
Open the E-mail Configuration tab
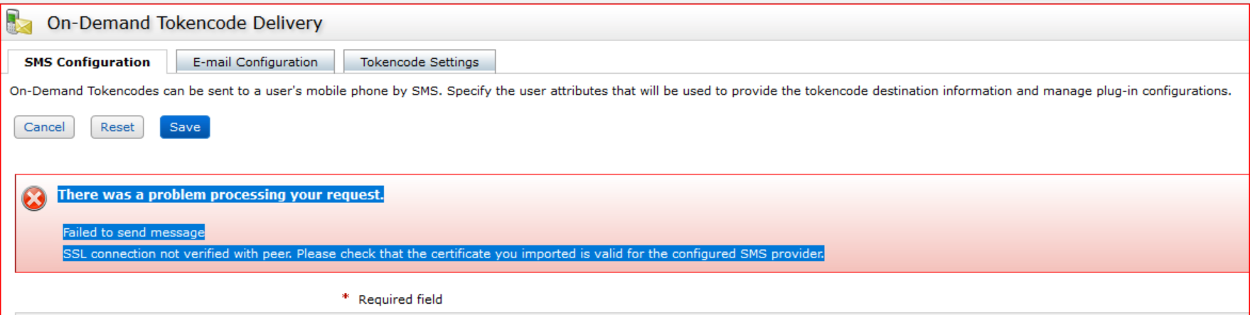[x=255, y=62]
